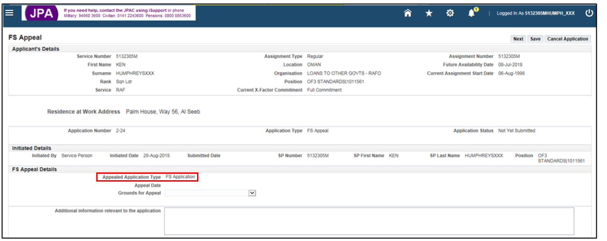Screen dimensions: 607x241
Task: Select the Initiated Details section header
Action: point(32,148)
